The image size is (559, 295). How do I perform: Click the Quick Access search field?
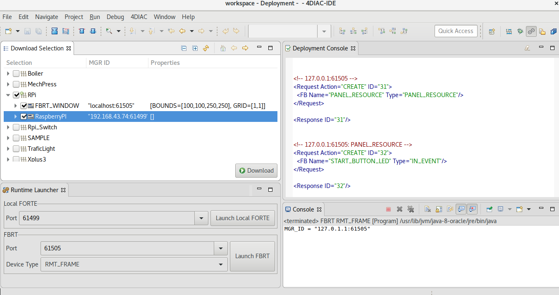(x=456, y=31)
